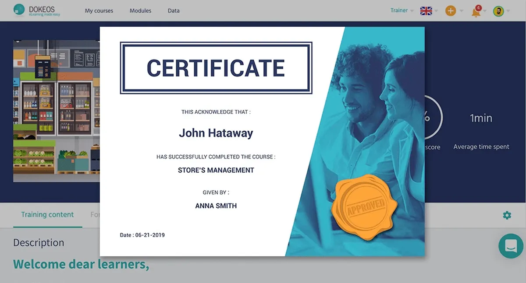
Task: Expand the Trainer role dropdown
Action: (402, 10)
